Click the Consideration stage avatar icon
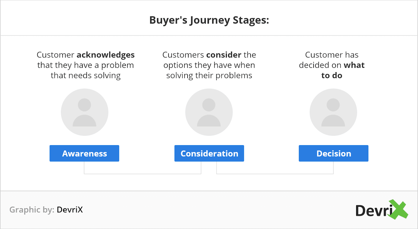Viewport: 418px width, 229px height. pos(209,112)
